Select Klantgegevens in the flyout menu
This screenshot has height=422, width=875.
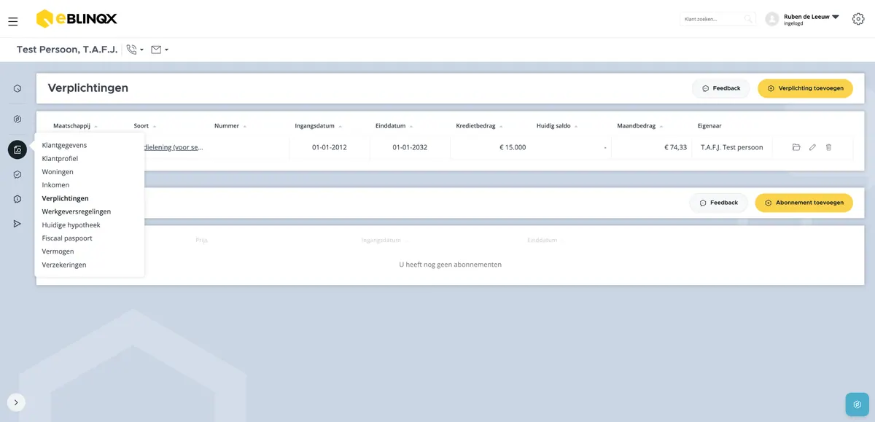point(64,145)
